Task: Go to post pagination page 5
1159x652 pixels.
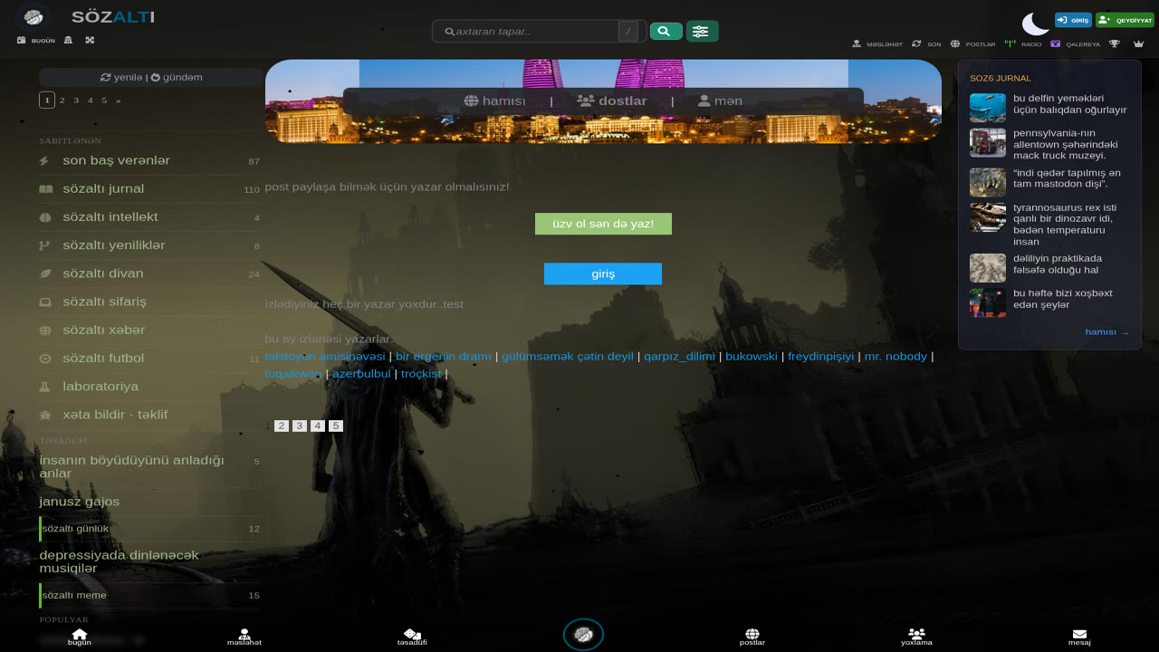Action: (x=336, y=426)
